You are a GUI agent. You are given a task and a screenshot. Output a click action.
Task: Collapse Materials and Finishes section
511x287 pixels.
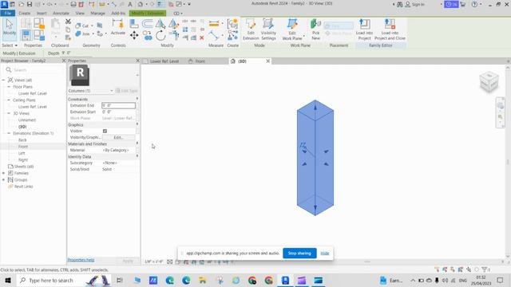(137, 143)
